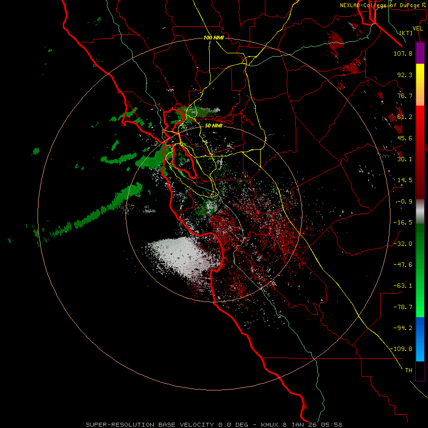Click the -47.6 legend value
The image size is (428, 428).
(403, 265)
